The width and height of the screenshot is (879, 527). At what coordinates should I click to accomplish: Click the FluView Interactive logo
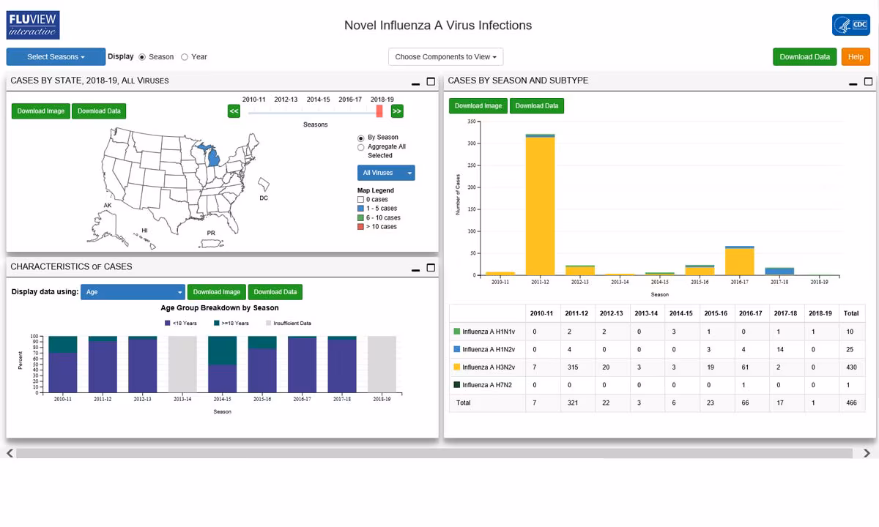[33, 25]
